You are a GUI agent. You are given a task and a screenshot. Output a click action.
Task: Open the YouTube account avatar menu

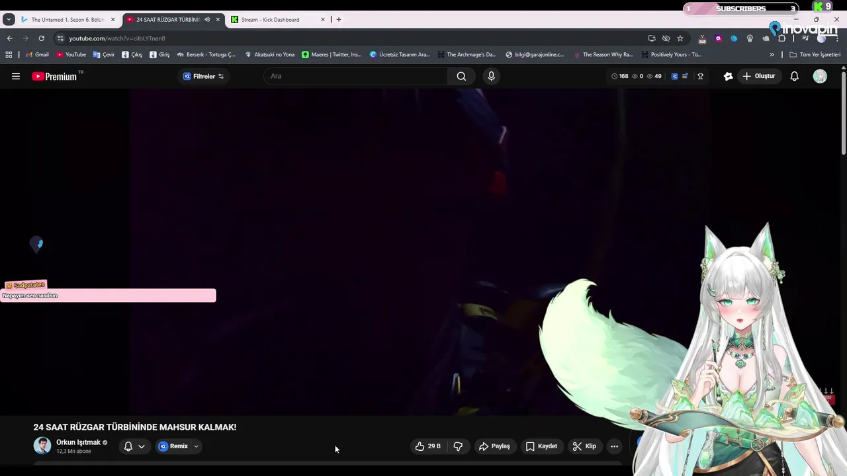coord(820,76)
